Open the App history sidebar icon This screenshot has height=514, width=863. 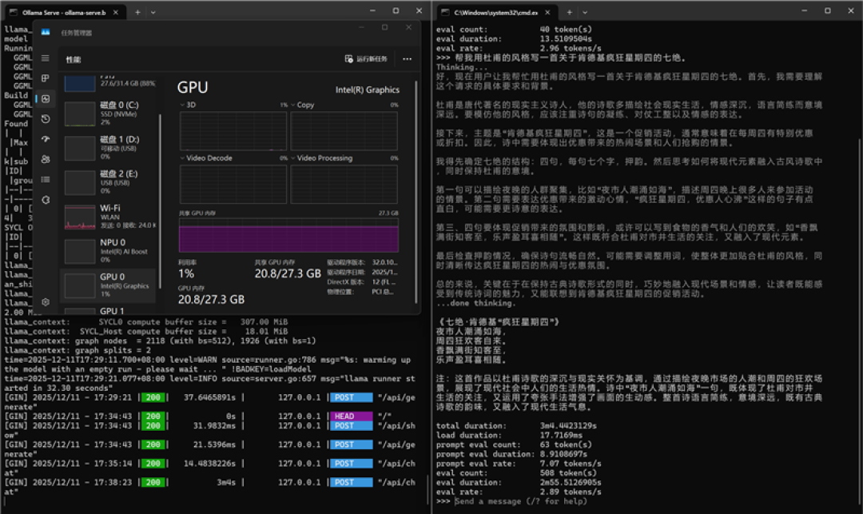45,119
